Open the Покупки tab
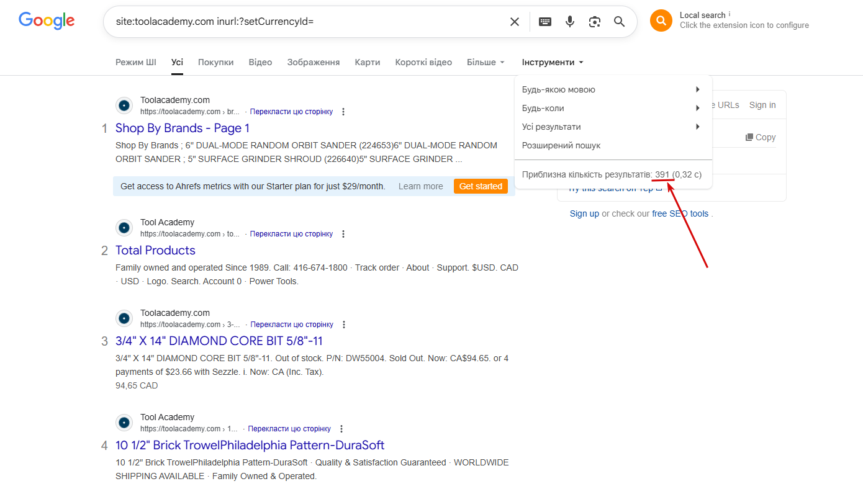The width and height of the screenshot is (863, 494). click(x=216, y=62)
